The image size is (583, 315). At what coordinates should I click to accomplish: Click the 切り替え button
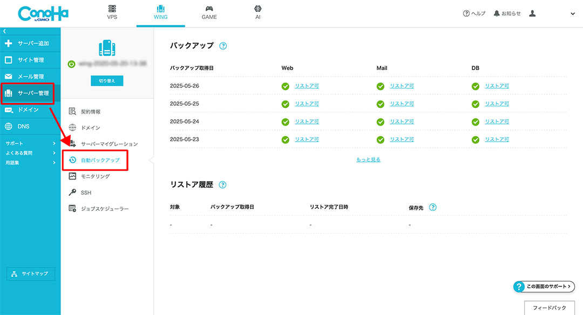coord(107,80)
